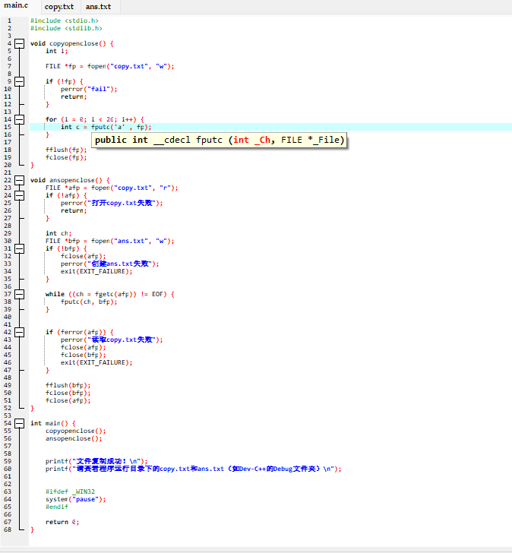The image size is (512, 553).
Task: Click the #ifdef _WIN32 directive
Action: [70, 491]
